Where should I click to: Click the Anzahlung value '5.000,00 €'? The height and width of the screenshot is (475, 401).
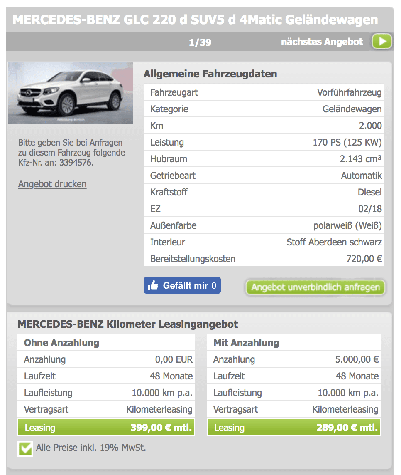point(357,359)
